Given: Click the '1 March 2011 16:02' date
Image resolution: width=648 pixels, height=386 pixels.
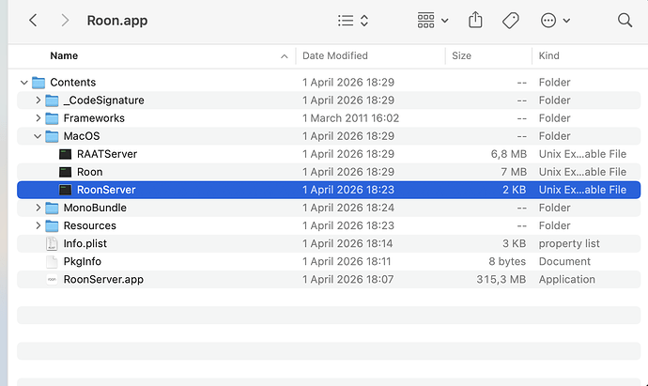Looking at the screenshot, I should (x=351, y=118).
